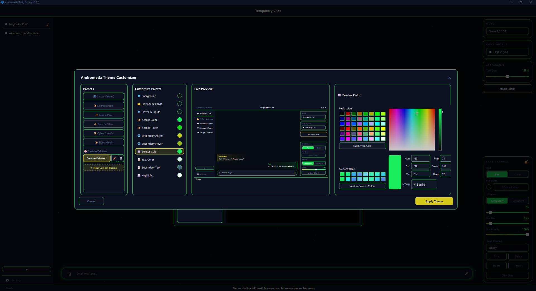The image size is (536, 291).
Task: Click the Temporary Chat edit pencil icon
Action: (x=48, y=24)
